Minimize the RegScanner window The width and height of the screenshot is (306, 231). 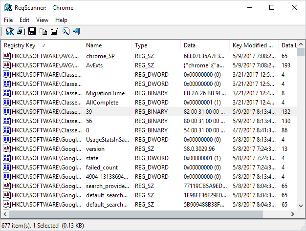(x=250, y=8)
